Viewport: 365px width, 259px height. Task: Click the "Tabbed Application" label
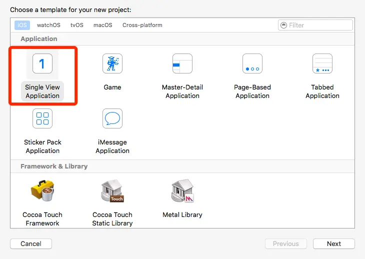point(322,91)
